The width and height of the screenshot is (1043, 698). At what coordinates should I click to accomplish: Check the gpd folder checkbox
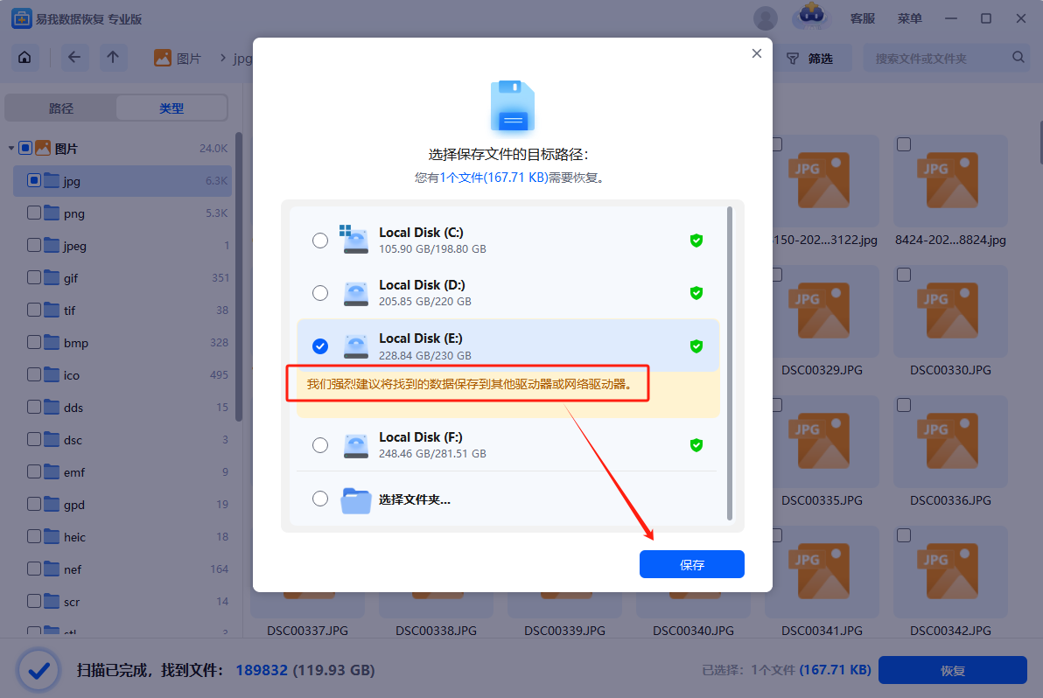tap(34, 504)
